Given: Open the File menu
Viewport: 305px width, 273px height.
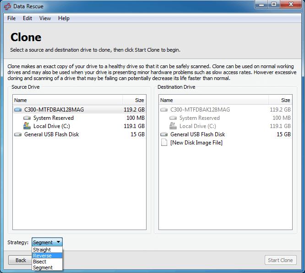Looking at the screenshot, I should coord(11,18).
